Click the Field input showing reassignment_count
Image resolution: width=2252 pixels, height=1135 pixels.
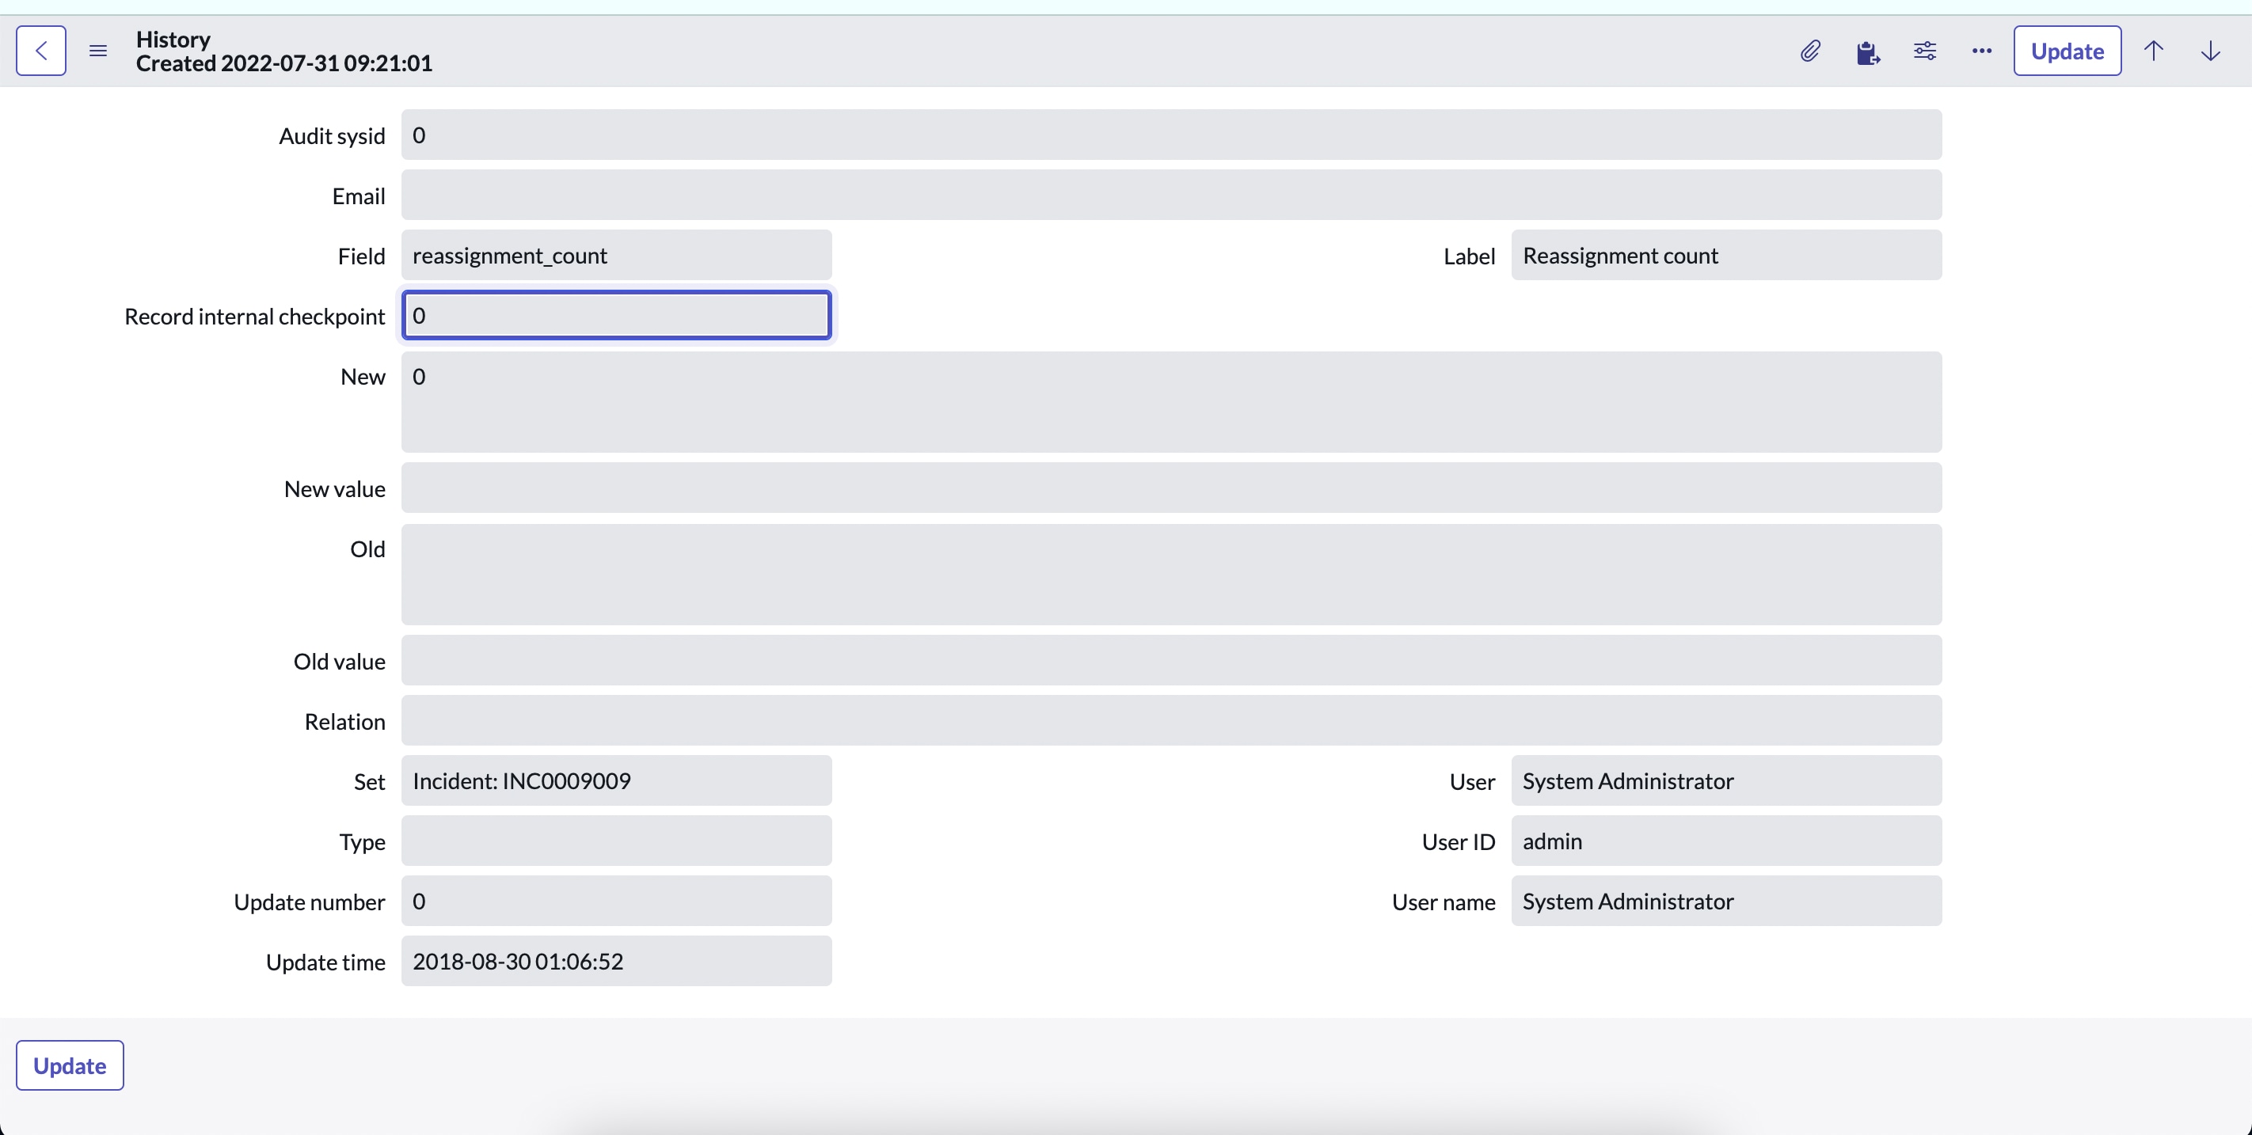(616, 255)
